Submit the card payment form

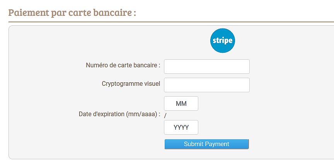point(206,144)
